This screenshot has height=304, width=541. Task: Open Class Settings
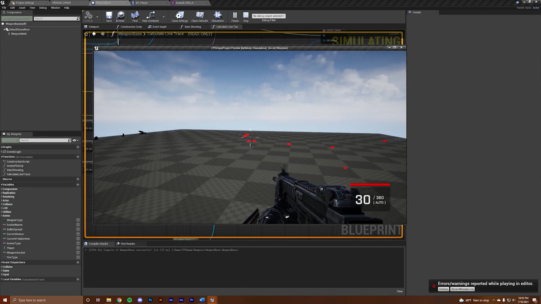[x=180, y=16]
